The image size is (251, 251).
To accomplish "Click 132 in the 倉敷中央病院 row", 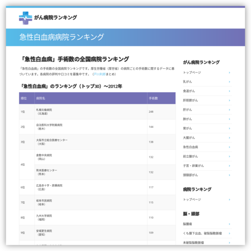I will (151, 157).
